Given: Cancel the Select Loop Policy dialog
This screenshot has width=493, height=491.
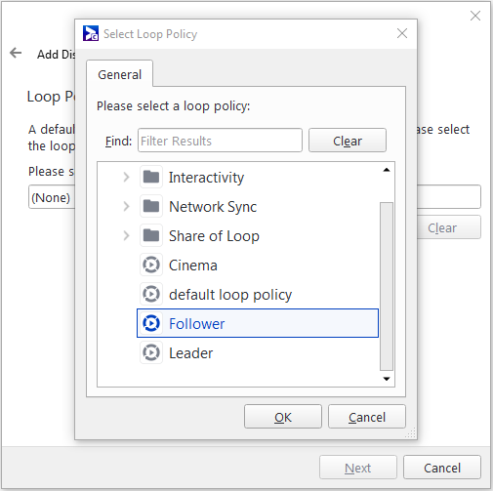Looking at the screenshot, I should click(x=367, y=417).
